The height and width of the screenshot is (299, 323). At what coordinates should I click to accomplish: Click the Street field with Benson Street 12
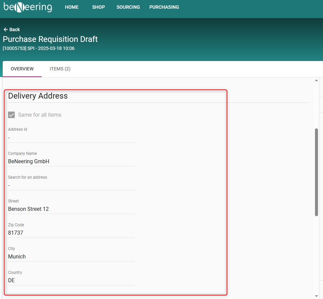[71, 209]
